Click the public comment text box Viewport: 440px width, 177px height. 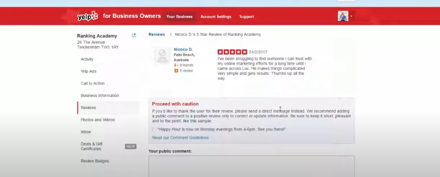[251, 166]
